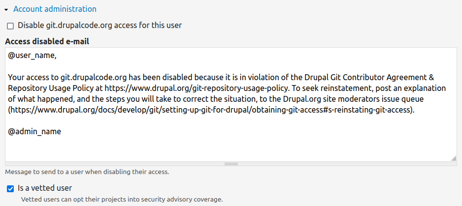The width and height of the screenshot is (462, 206).
Task: Click the corner resize handle of the textarea
Action: coord(453,158)
